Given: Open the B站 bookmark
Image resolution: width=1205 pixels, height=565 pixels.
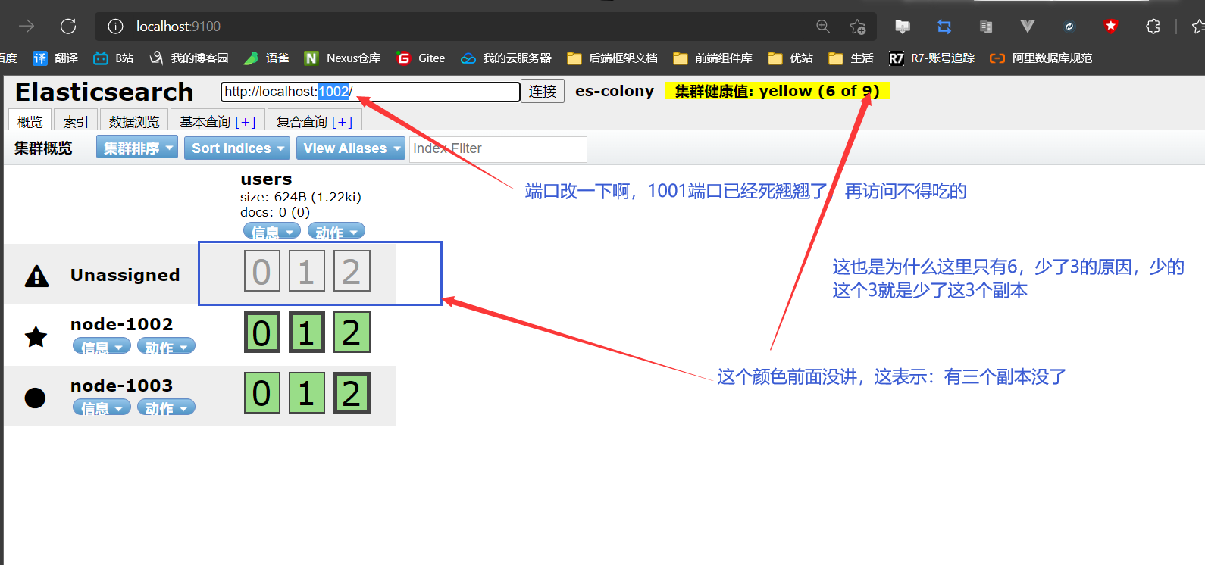Looking at the screenshot, I should pyautogui.click(x=114, y=58).
